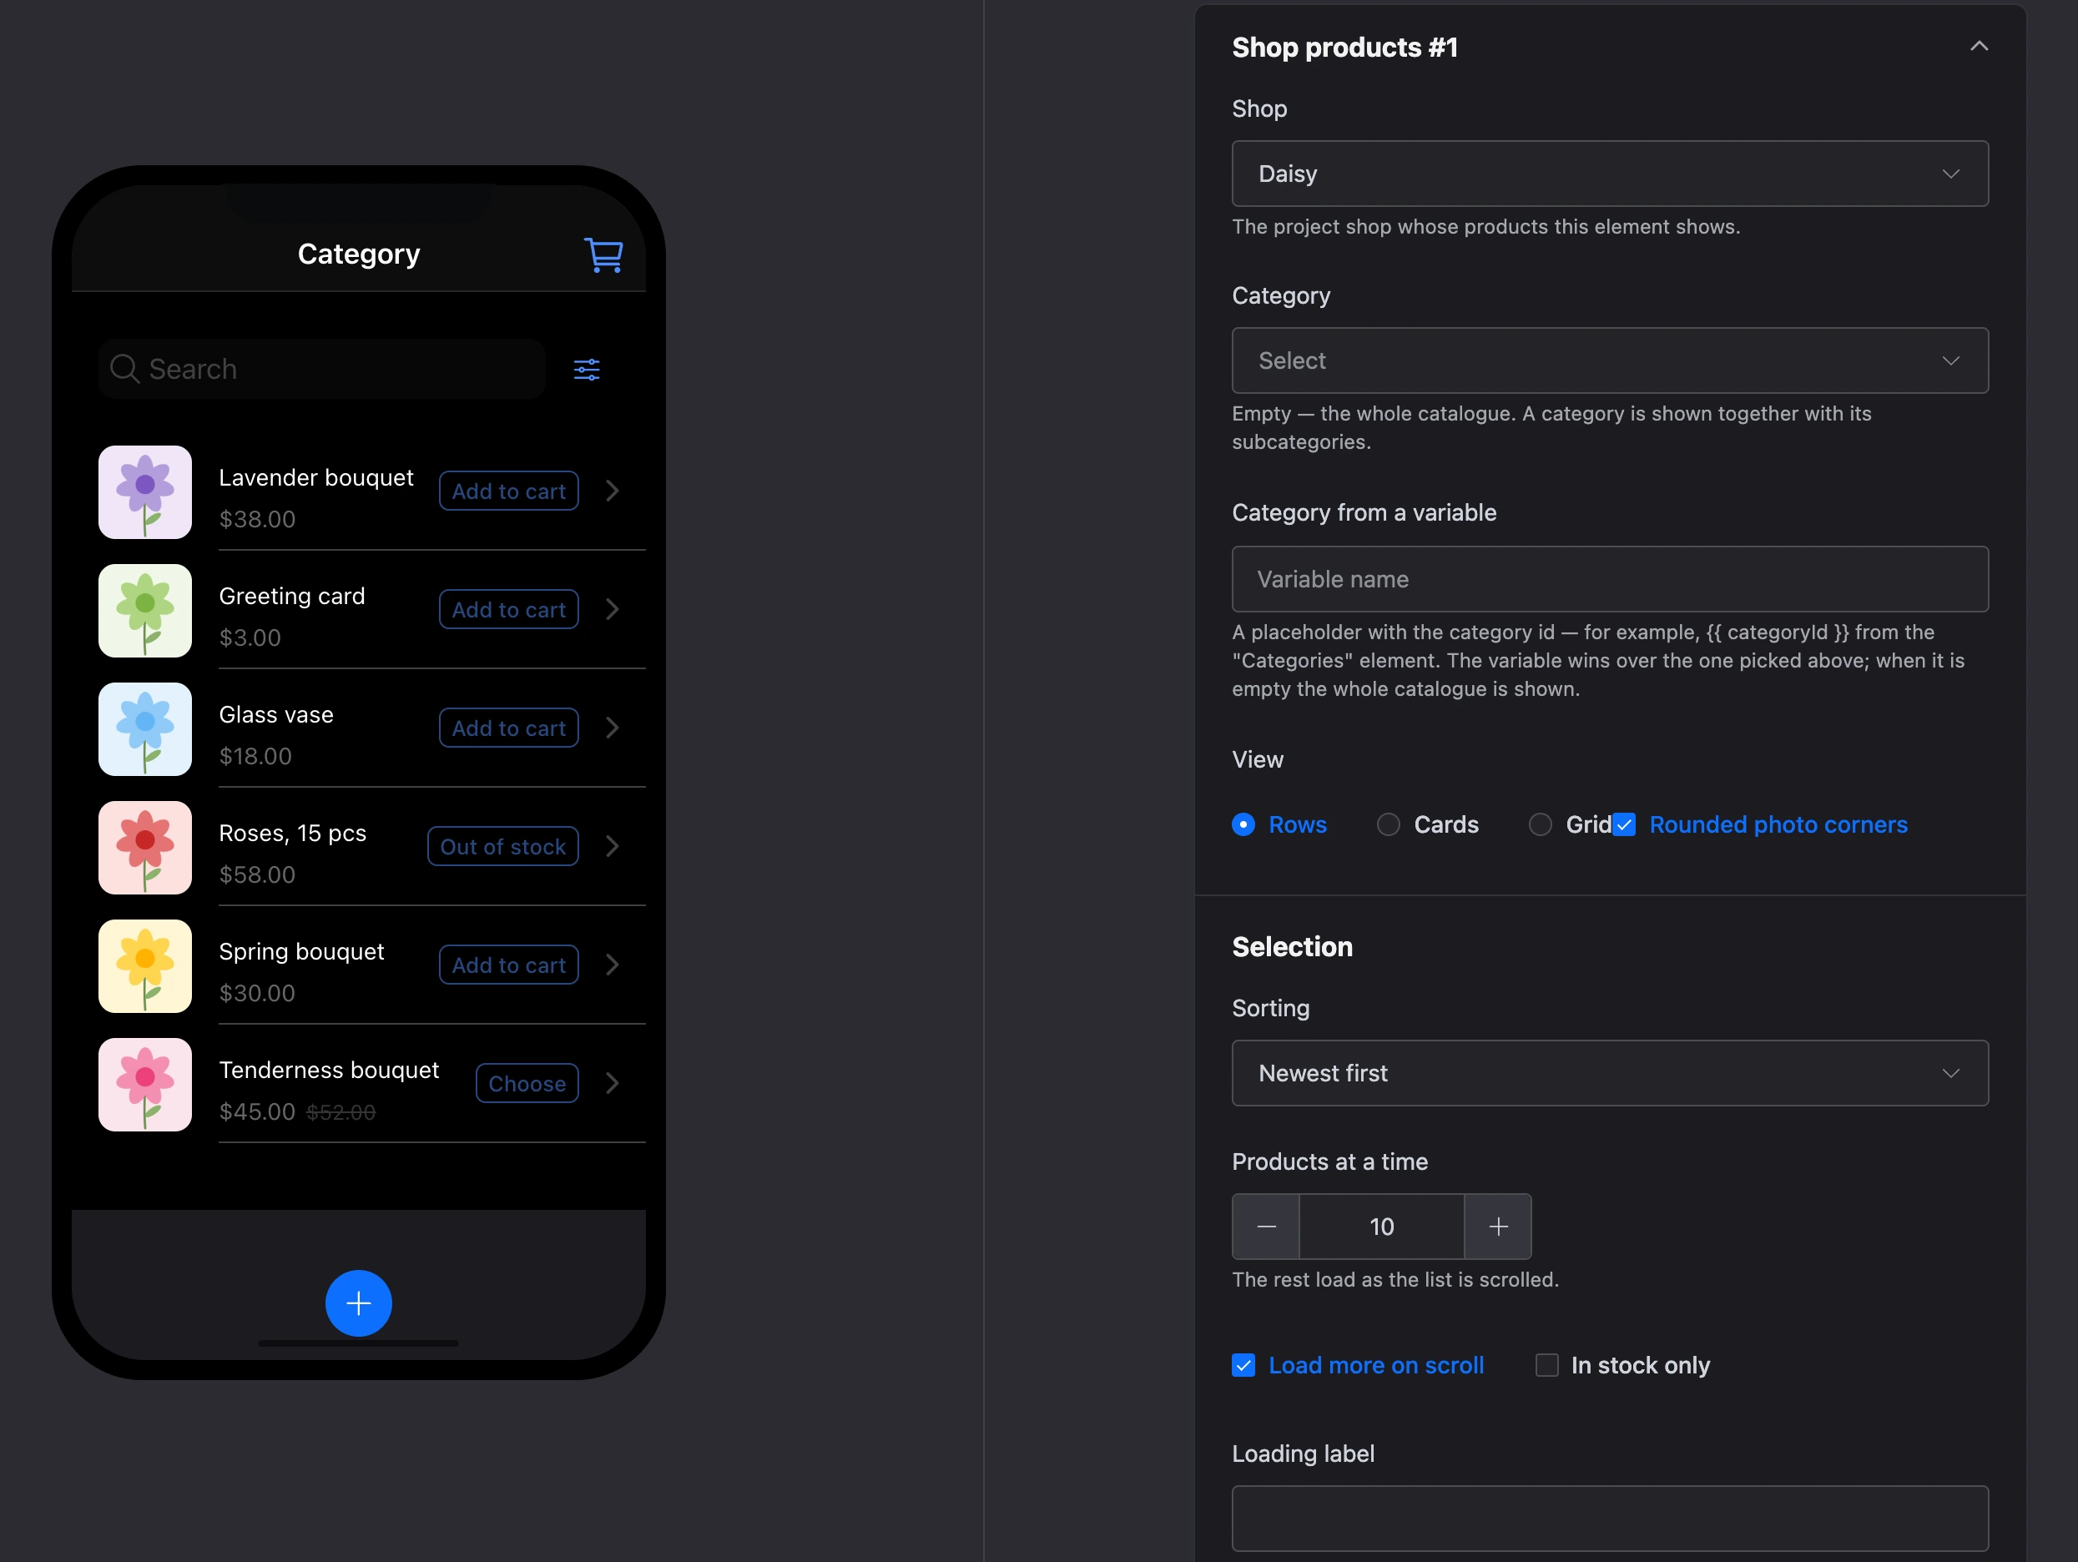The image size is (2078, 1562).
Task: Click the Variable name input field
Action: pyautogui.click(x=1609, y=578)
